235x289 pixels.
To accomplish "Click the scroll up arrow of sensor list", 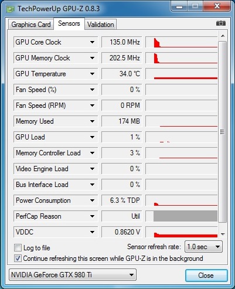I will click(x=223, y=36).
